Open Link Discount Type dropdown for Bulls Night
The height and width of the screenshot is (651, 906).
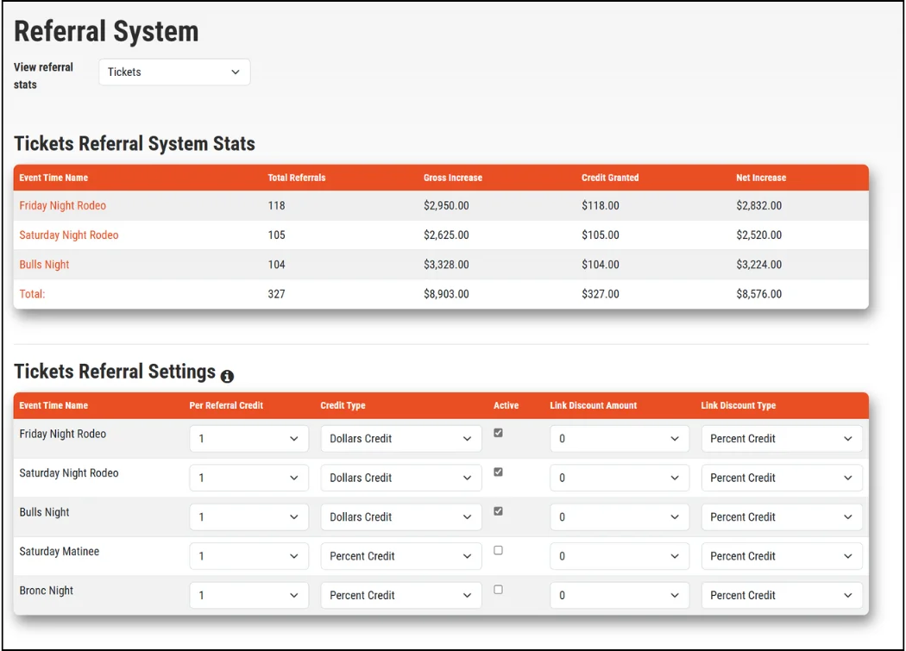coord(782,517)
